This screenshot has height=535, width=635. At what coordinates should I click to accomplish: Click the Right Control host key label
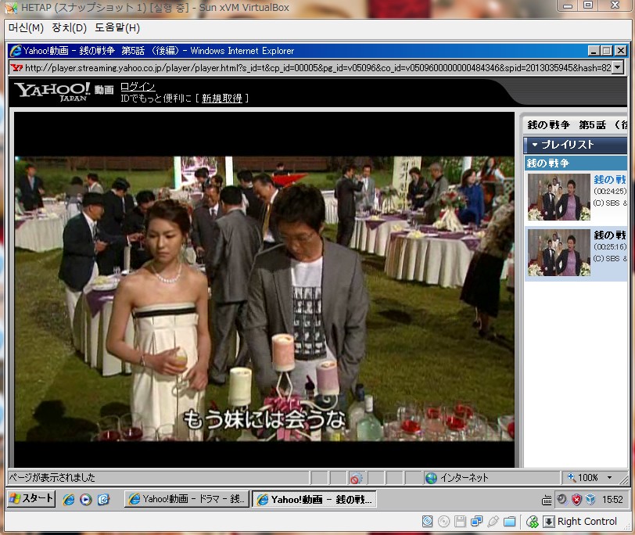click(x=587, y=521)
